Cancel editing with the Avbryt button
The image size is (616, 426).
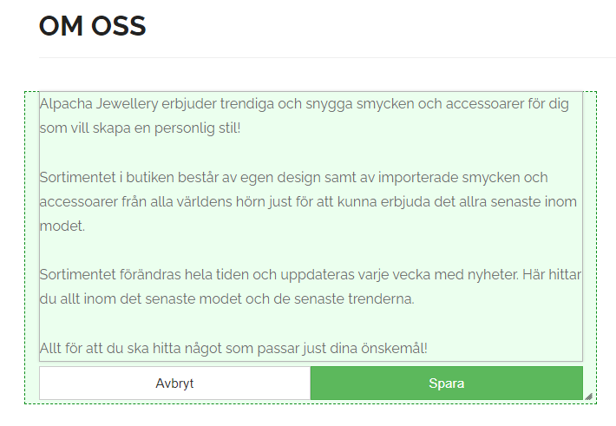(174, 383)
